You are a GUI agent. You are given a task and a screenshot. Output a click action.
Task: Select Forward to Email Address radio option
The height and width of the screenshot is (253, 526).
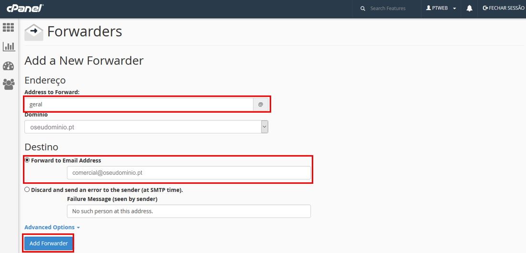pyautogui.click(x=27, y=160)
